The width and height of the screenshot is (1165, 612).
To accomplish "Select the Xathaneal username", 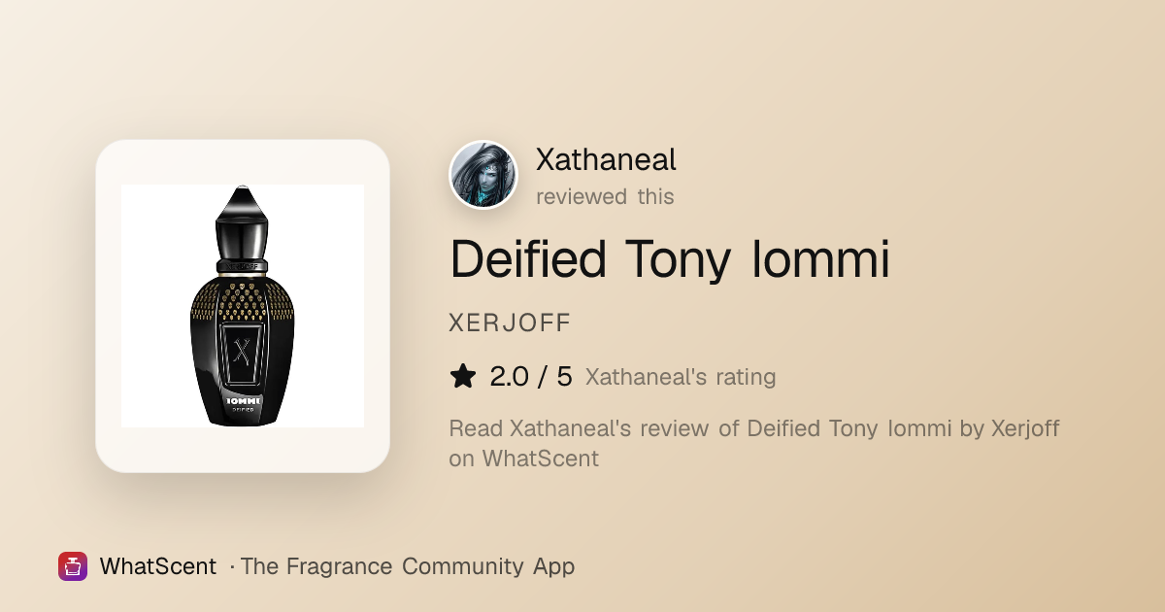I will pyautogui.click(x=606, y=159).
